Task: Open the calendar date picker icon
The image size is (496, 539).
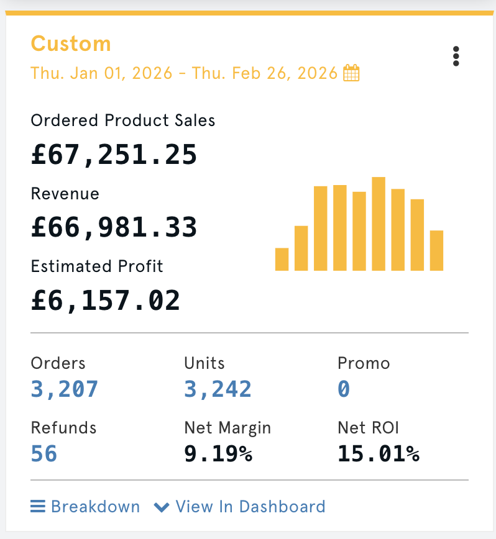Action: coord(351,73)
